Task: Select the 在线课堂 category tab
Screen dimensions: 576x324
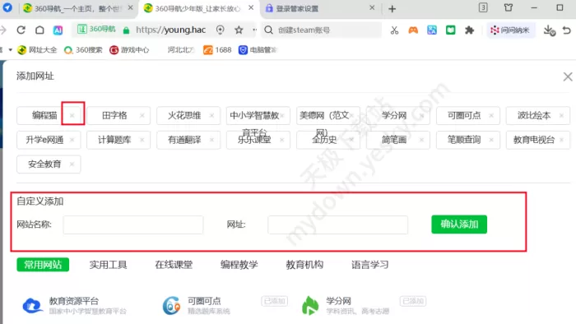Action: click(174, 265)
